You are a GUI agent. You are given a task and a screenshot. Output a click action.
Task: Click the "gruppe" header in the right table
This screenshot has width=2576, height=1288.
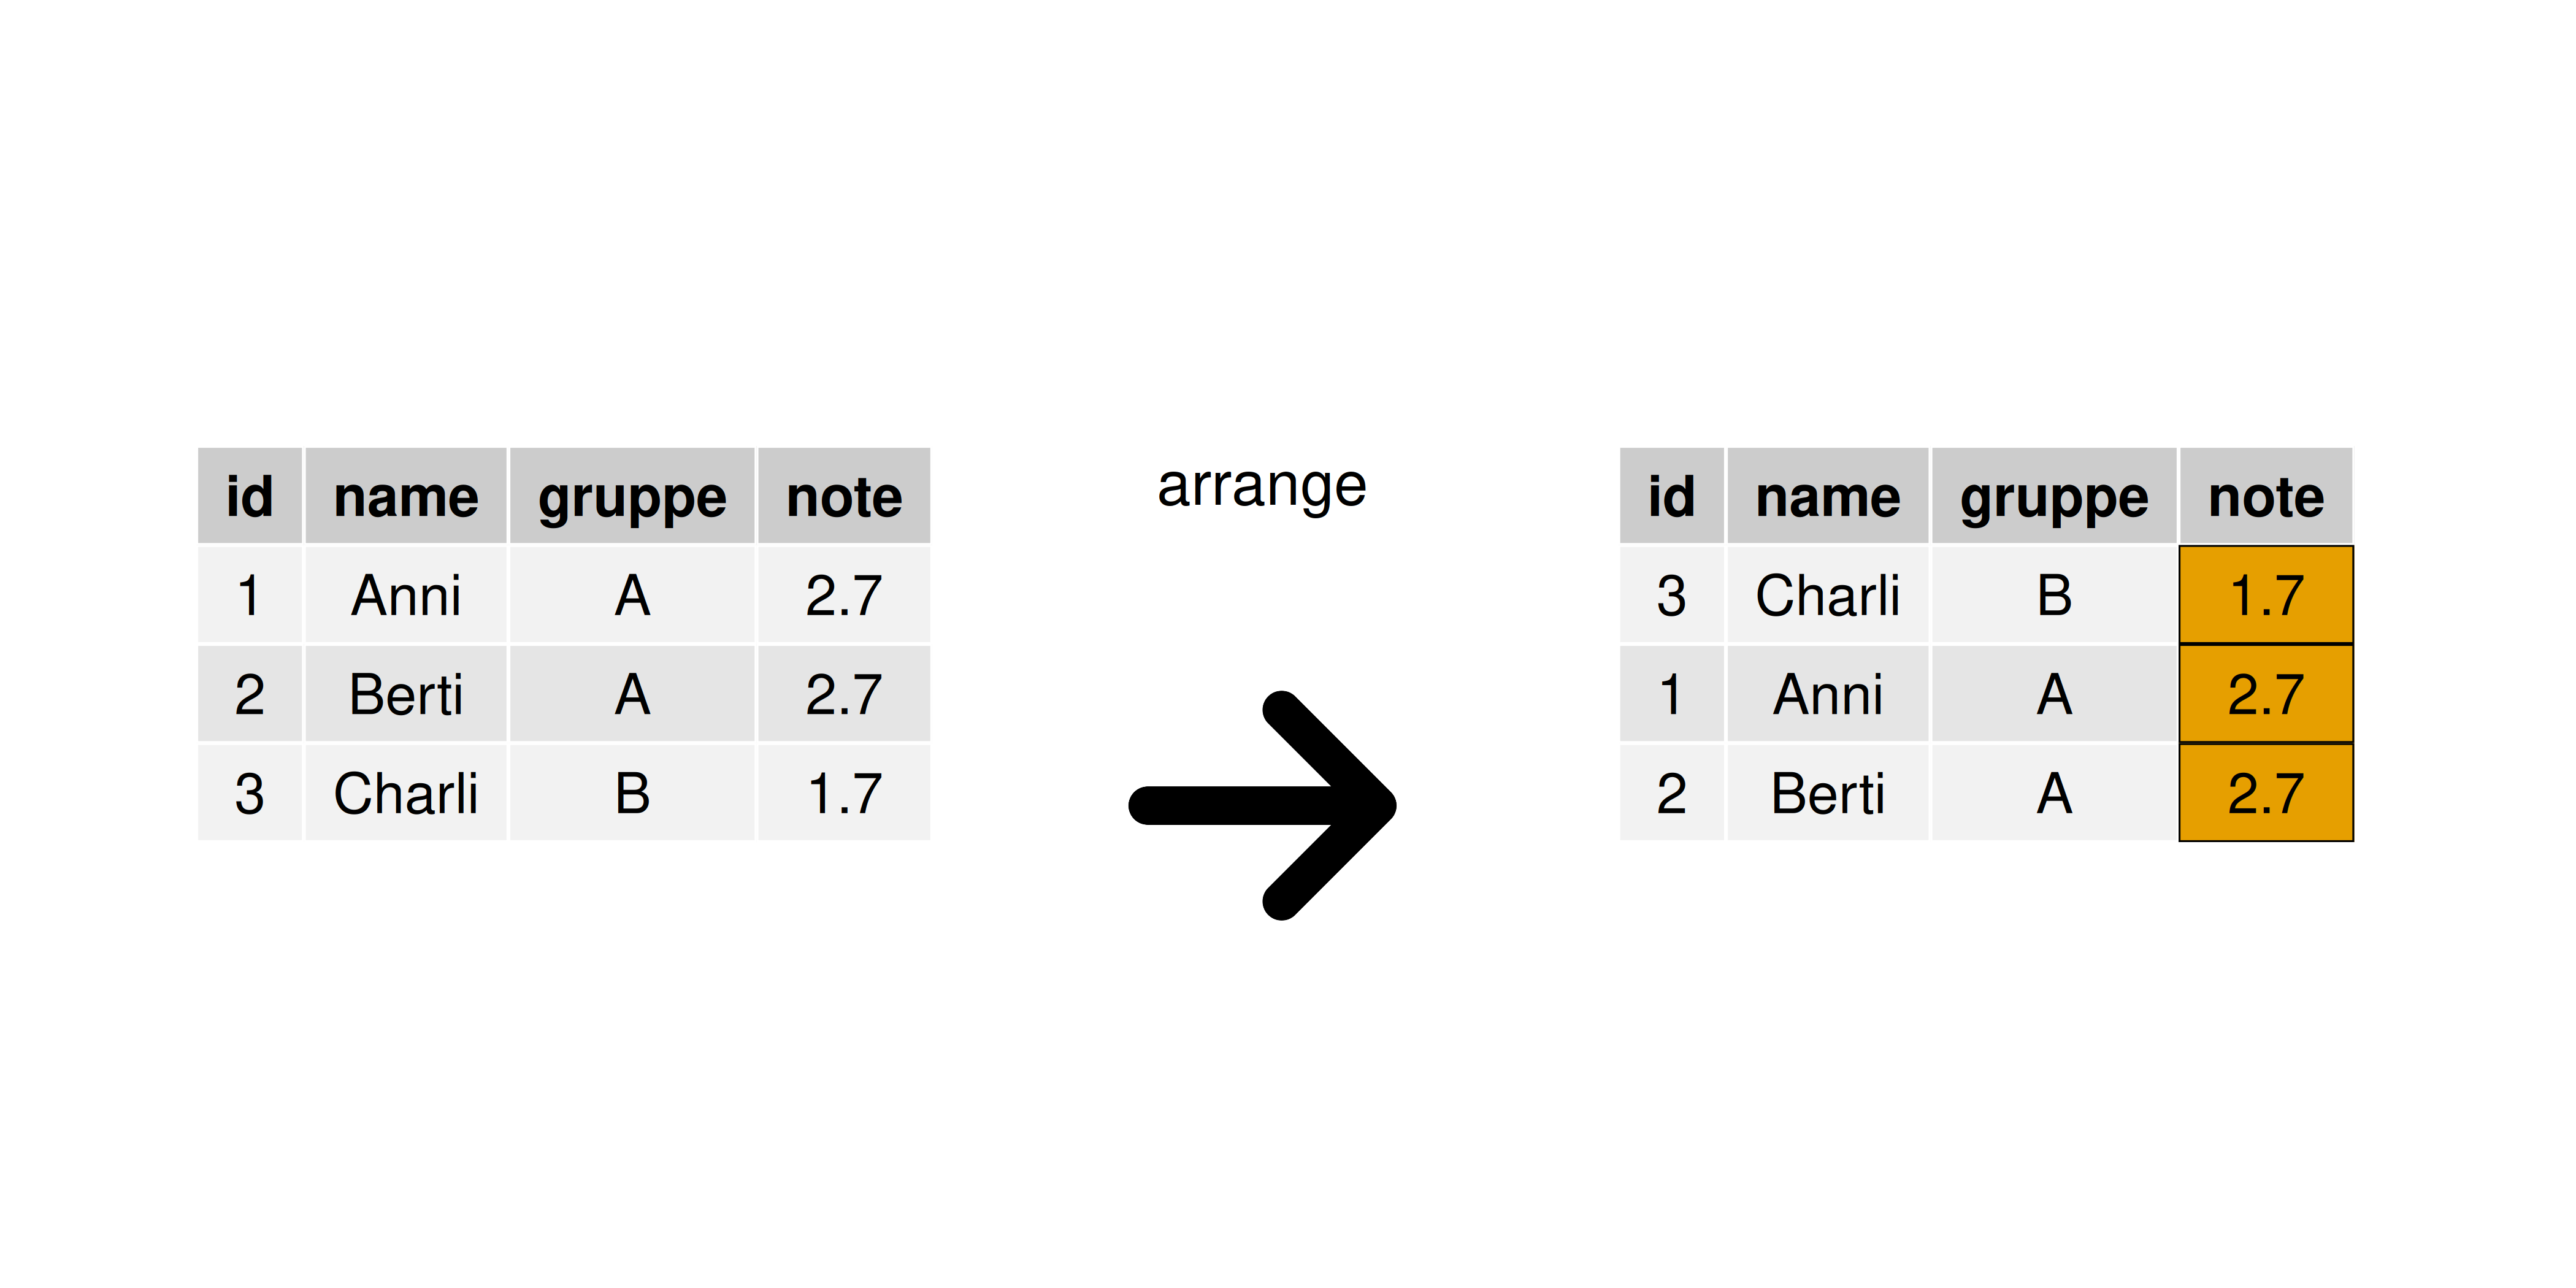[2054, 496]
